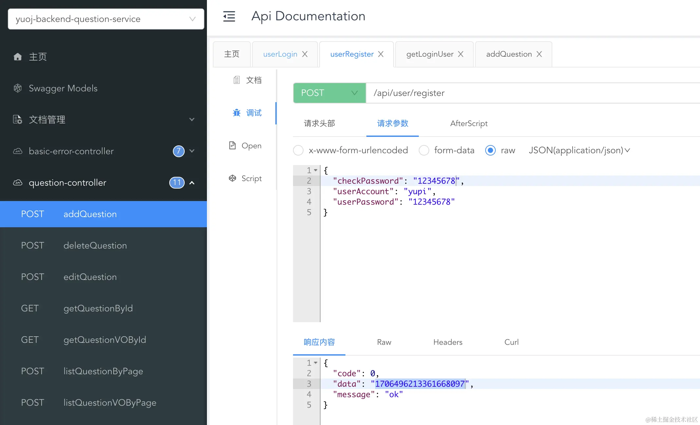700x425 pixels.
Task: Collapse the question-controller group
Action: (x=192, y=183)
